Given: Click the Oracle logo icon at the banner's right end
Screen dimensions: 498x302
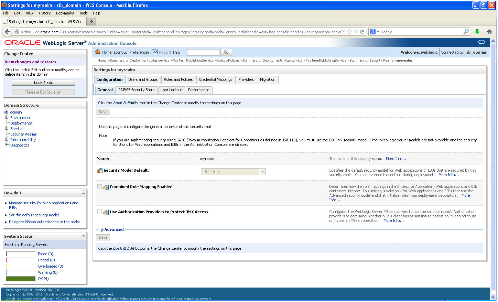Looking at the screenshot, I should [x=481, y=42].
